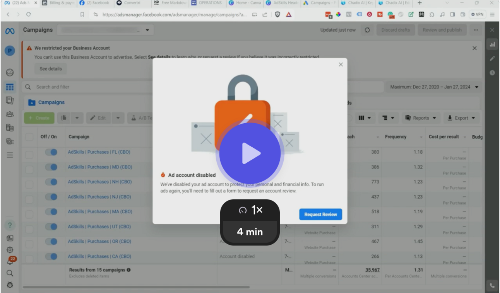
Task: Open Account Overview from the sidebar
Action: pyautogui.click(x=9, y=72)
